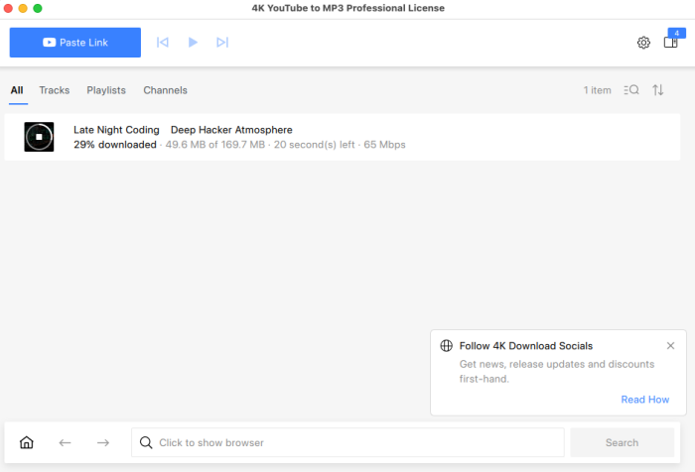
Task: Switch to the Tracks tab
Action: [x=54, y=90]
